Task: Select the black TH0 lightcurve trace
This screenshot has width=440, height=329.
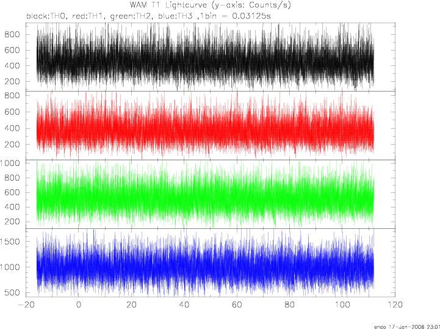Action: 205,57
